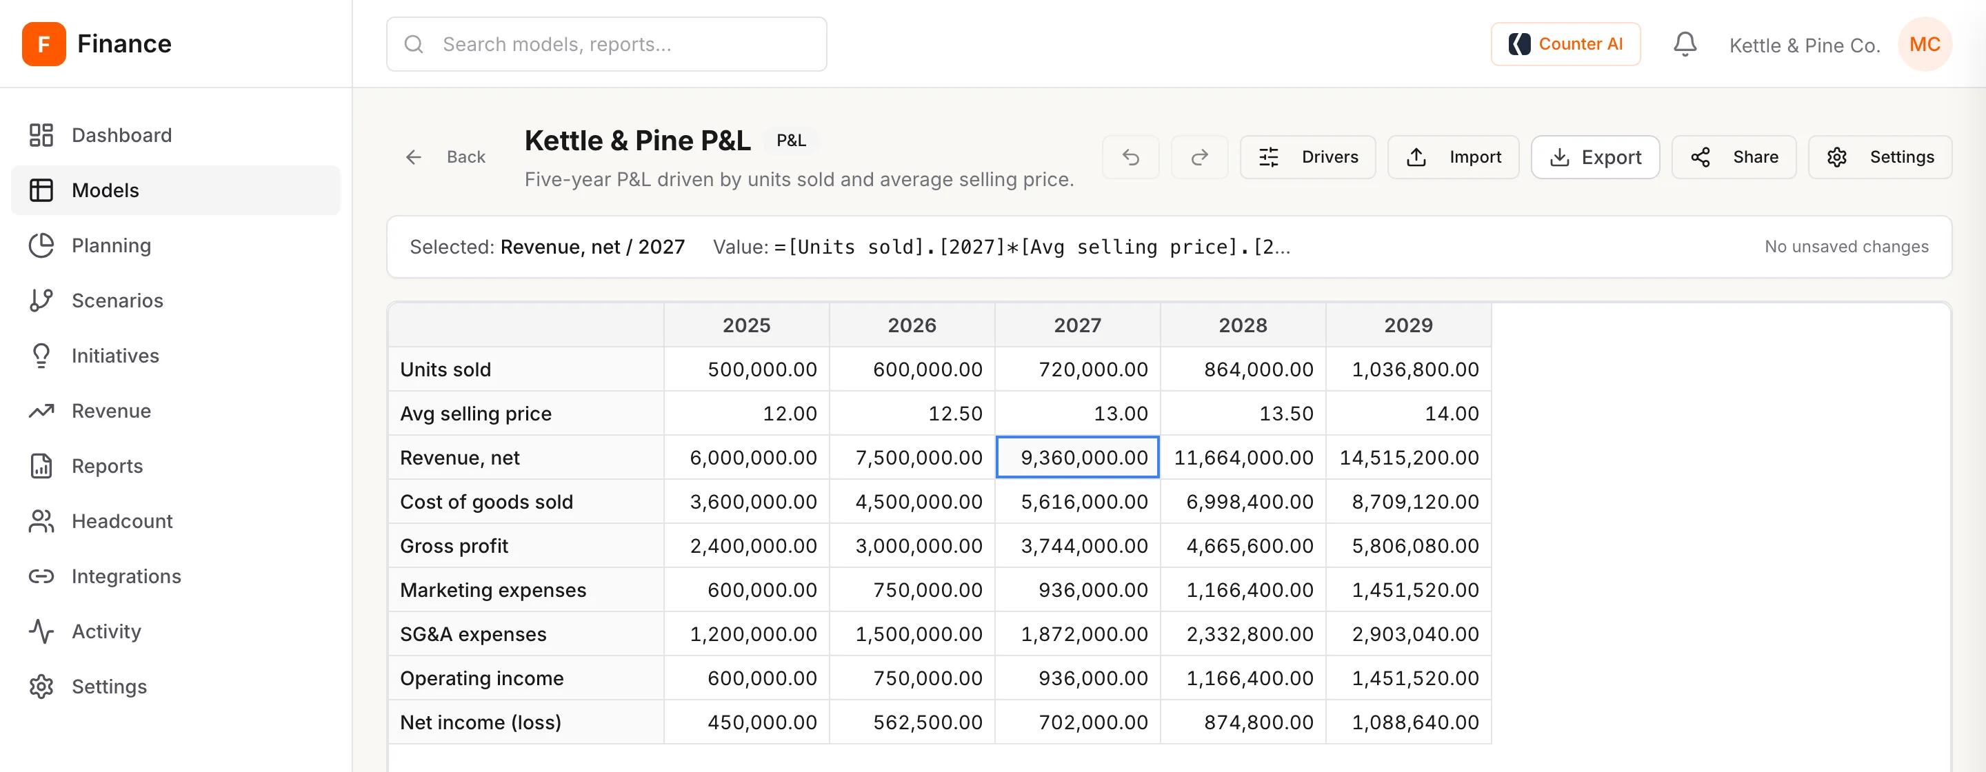The image size is (1986, 772).
Task: Click the Export button
Action: tap(1594, 157)
